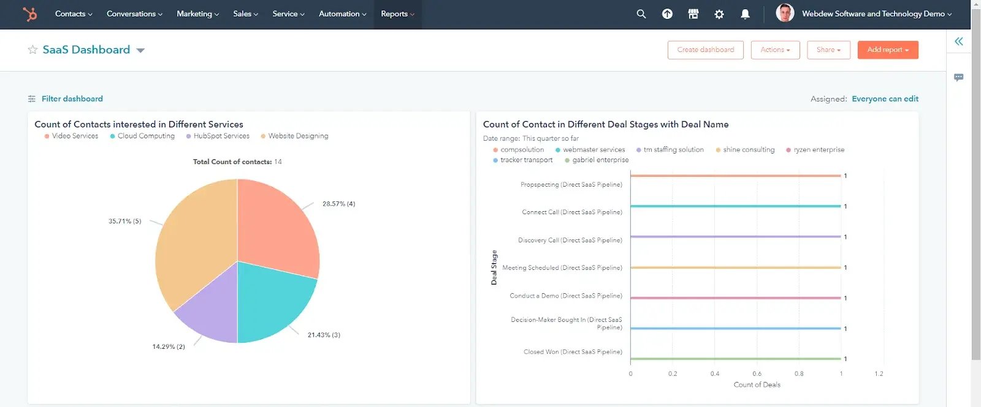Click the Count of Contacts interested title
This screenshot has height=407, width=981.
139,124
